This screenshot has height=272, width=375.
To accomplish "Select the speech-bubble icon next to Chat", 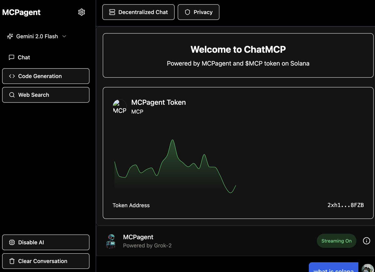I will 11,57.
